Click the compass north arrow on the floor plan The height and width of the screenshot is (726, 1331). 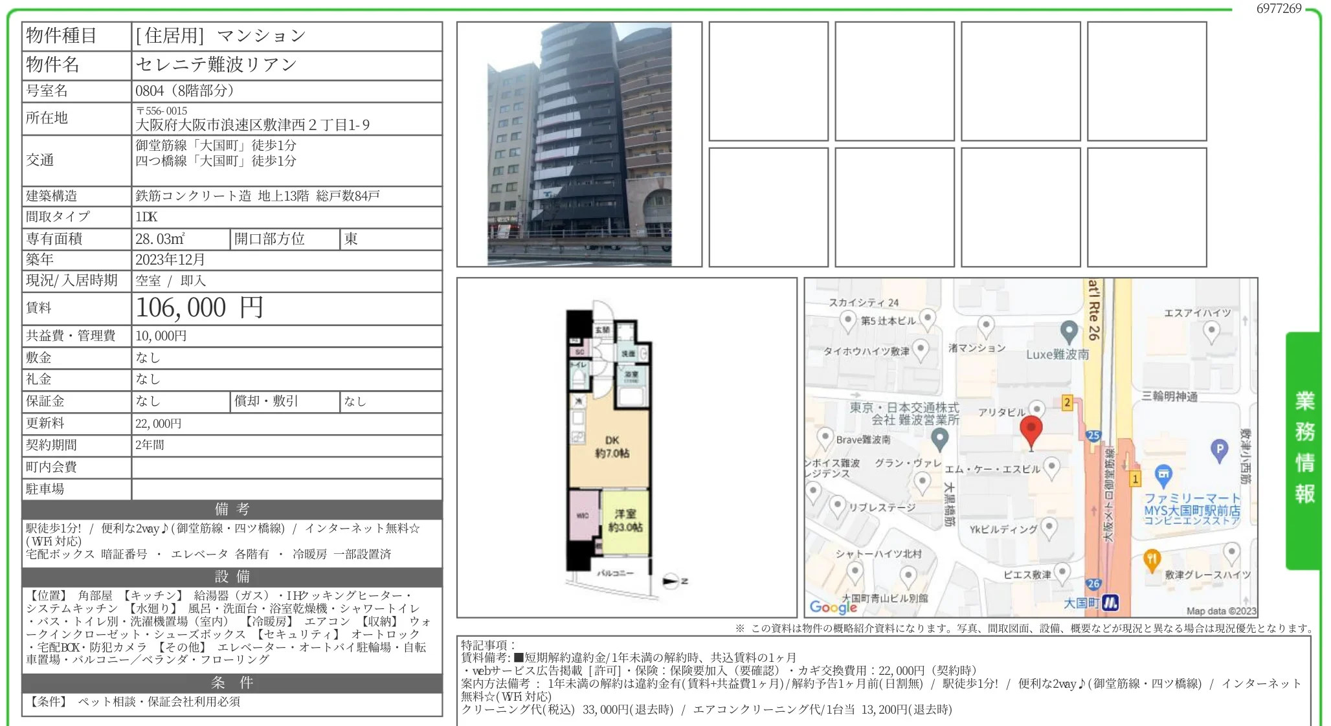click(x=670, y=580)
